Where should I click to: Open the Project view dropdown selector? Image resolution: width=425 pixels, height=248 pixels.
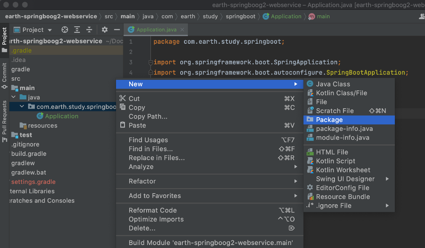pyautogui.click(x=33, y=29)
